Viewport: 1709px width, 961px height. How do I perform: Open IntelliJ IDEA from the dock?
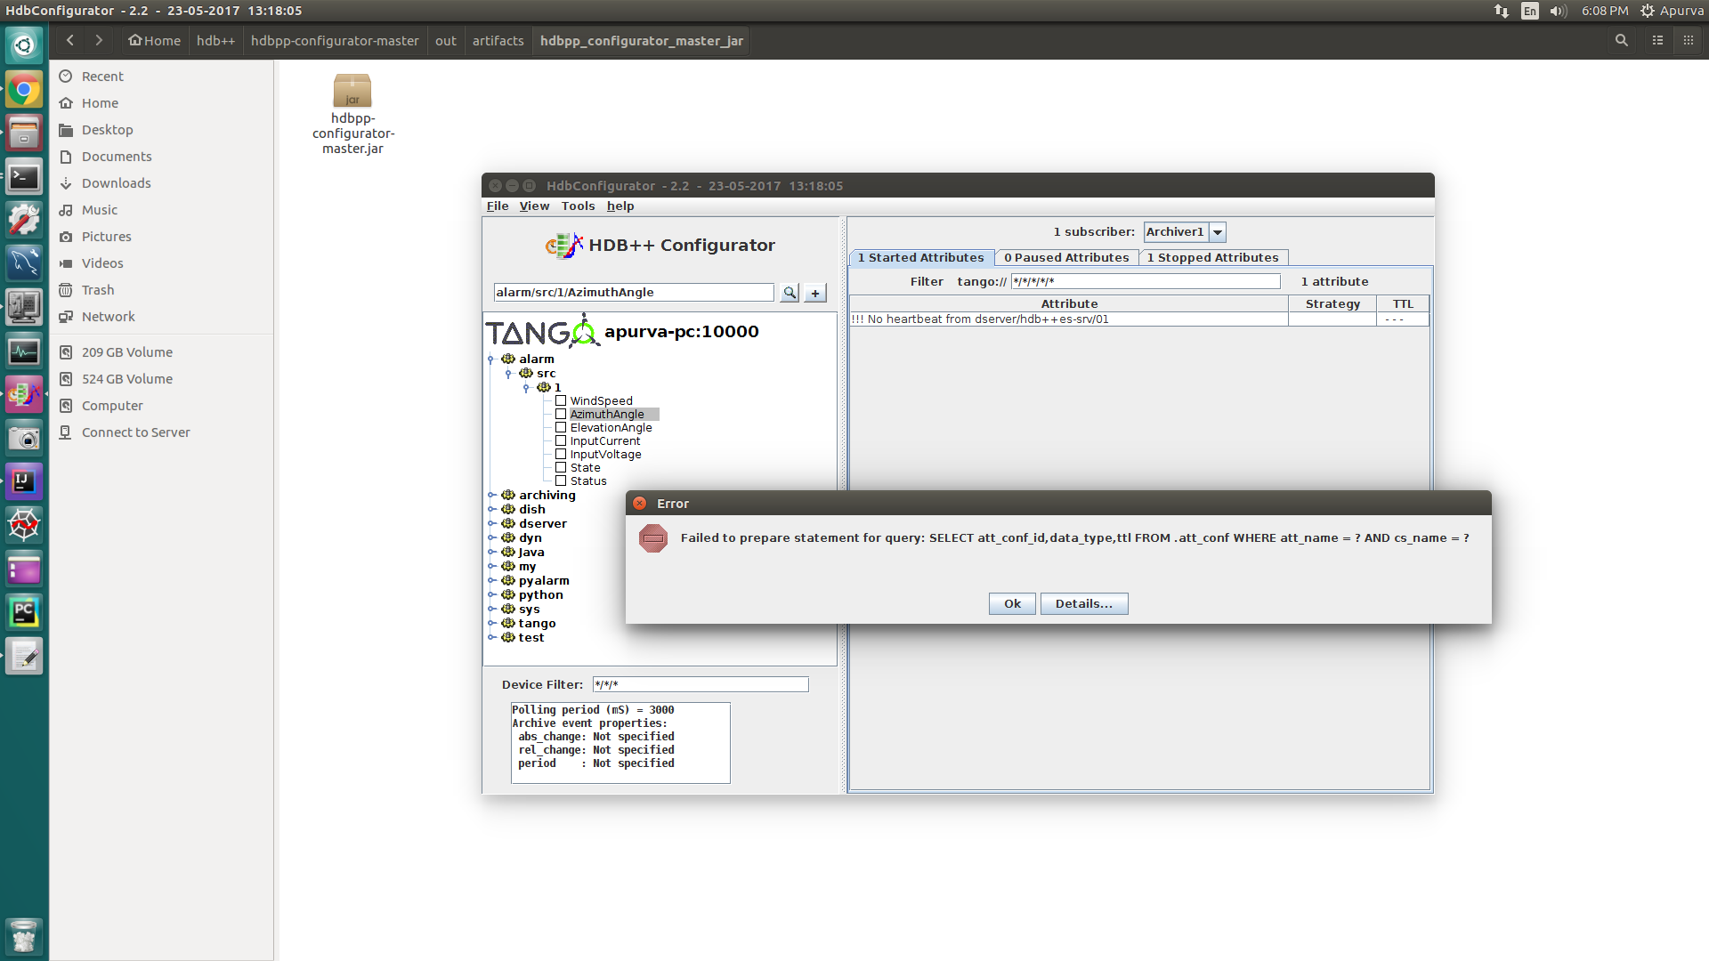pos(24,481)
